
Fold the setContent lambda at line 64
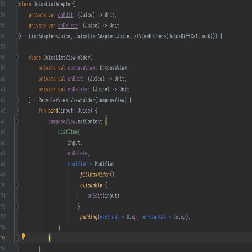tap(18, 121)
